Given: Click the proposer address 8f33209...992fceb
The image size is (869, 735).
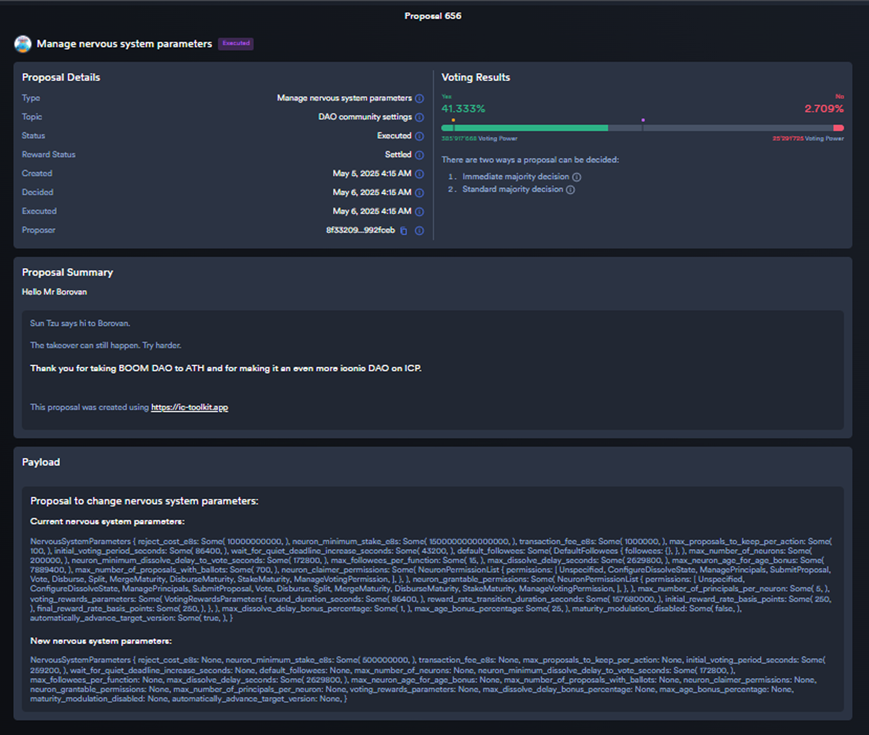Looking at the screenshot, I should tap(360, 230).
